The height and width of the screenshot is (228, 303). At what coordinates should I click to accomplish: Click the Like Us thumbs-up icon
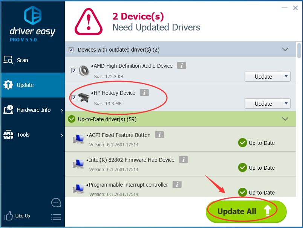tap(8, 216)
